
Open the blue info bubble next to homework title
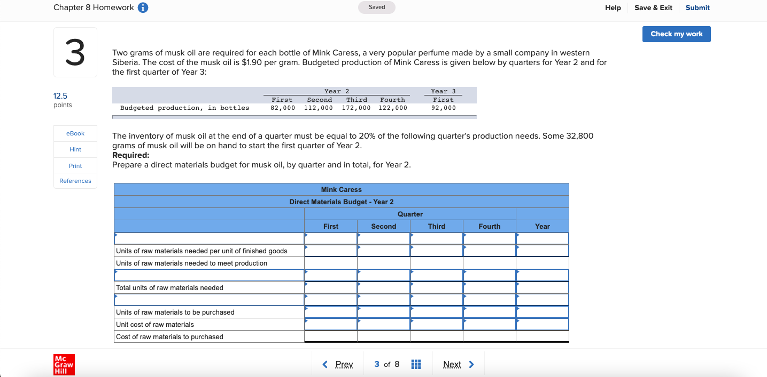pyautogui.click(x=142, y=7)
